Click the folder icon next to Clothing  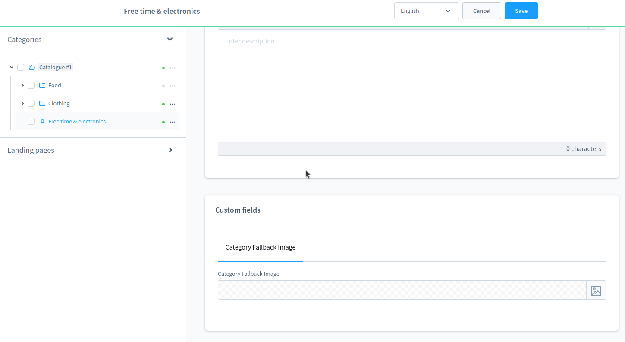42,103
